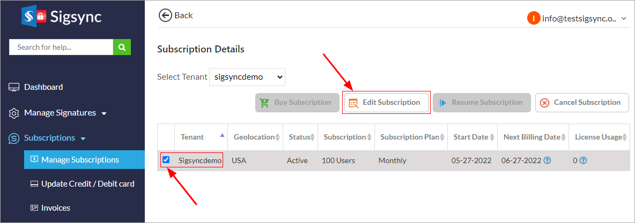Click the help icon beside Next Billing Date

(547, 160)
